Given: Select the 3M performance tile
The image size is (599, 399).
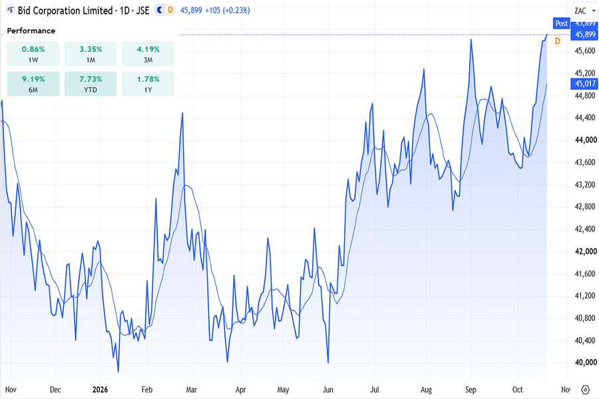Looking at the screenshot, I should tap(148, 54).
